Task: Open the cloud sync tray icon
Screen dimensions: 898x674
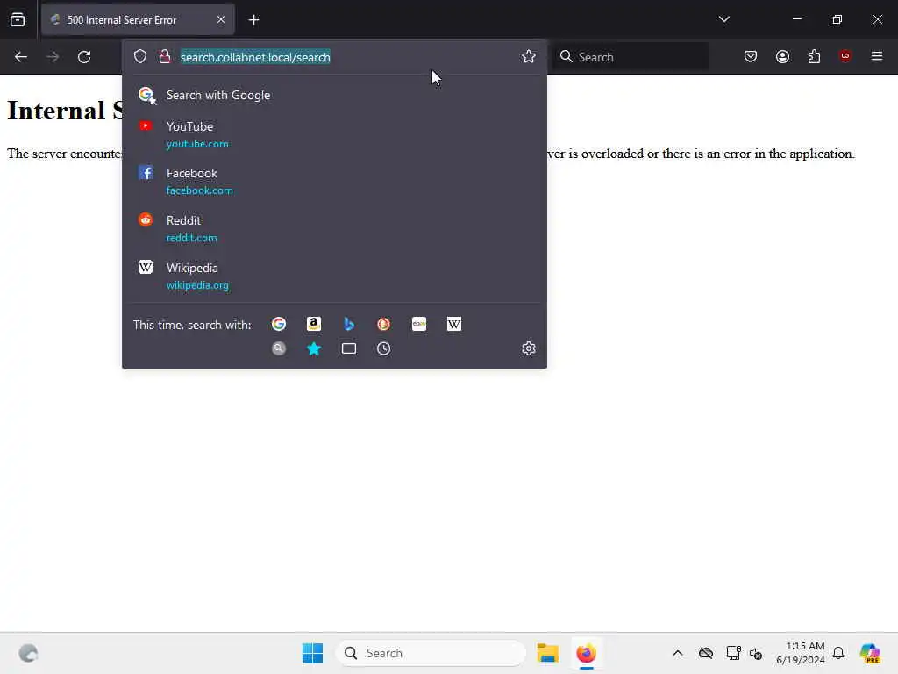Action: click(x=706, y=653)
